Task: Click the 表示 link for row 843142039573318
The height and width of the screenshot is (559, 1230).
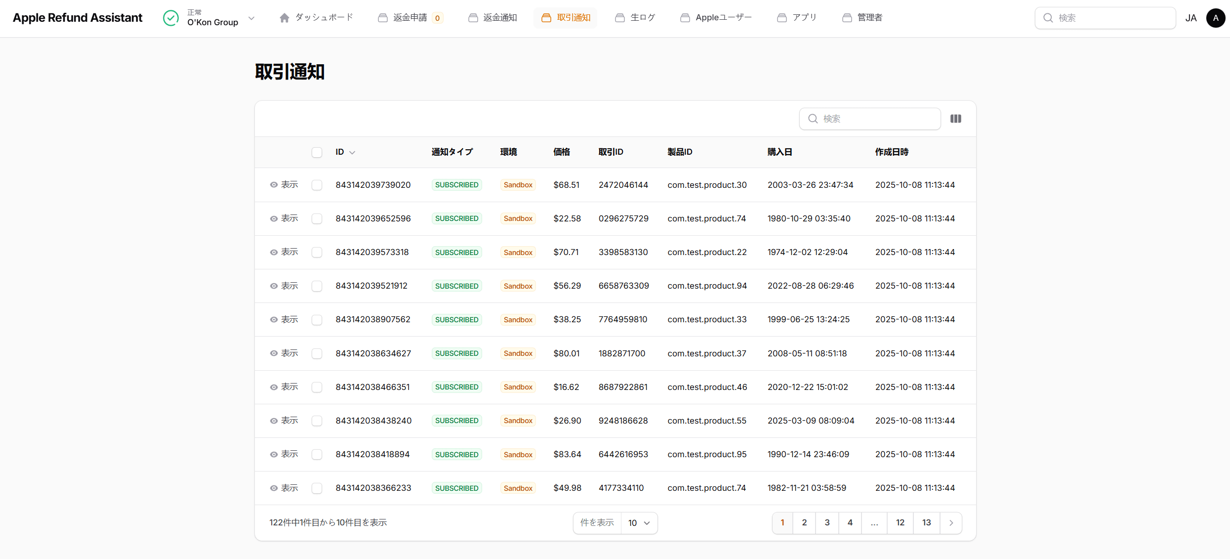Action: click(289, 252)
